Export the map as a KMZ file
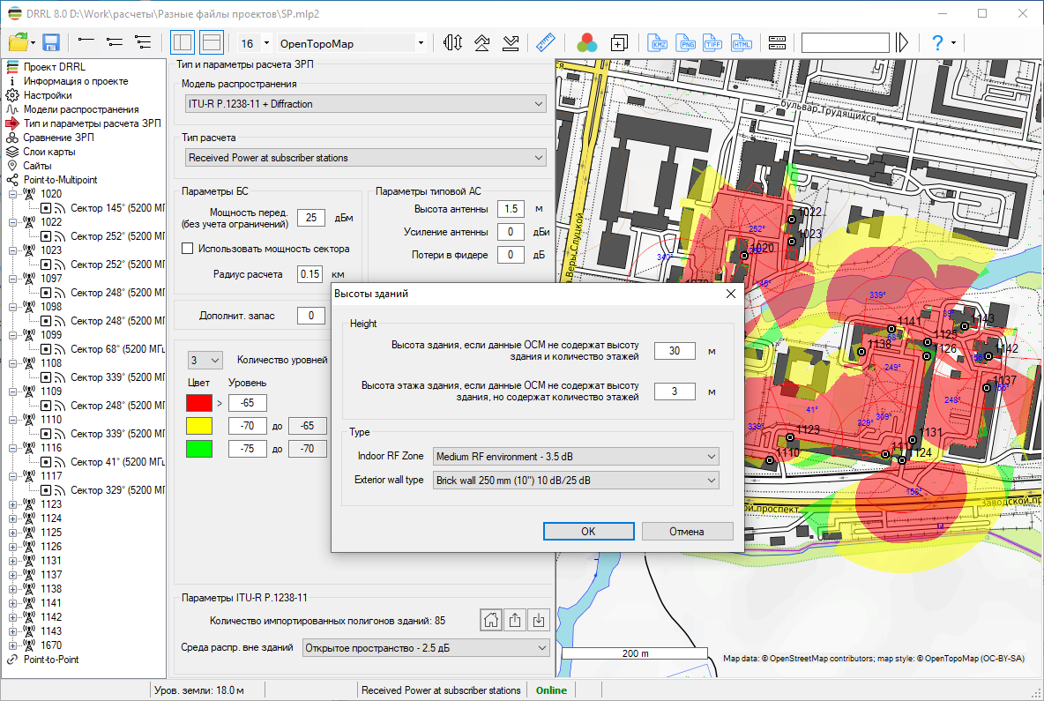The height and width of the screenshot is (701, 1044). 657,42
